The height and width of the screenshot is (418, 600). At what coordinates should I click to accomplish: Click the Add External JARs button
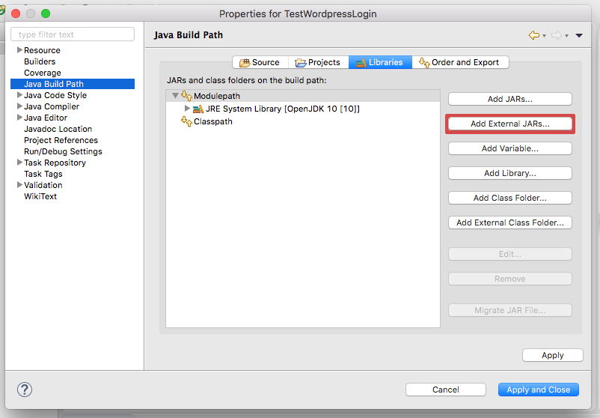(509, 124)
